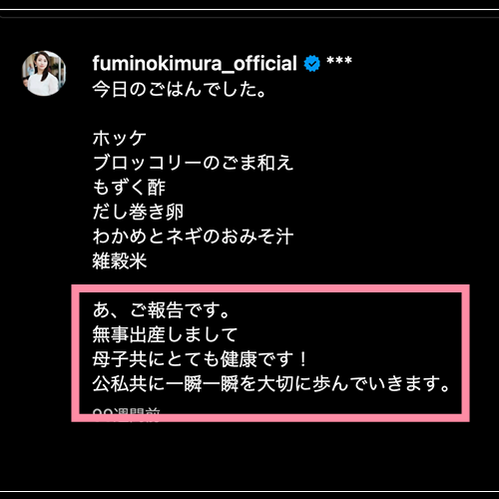Click the three asterisks beside verified badge
The height and width of the screenshot is (499, 499).
click(339, 61)
